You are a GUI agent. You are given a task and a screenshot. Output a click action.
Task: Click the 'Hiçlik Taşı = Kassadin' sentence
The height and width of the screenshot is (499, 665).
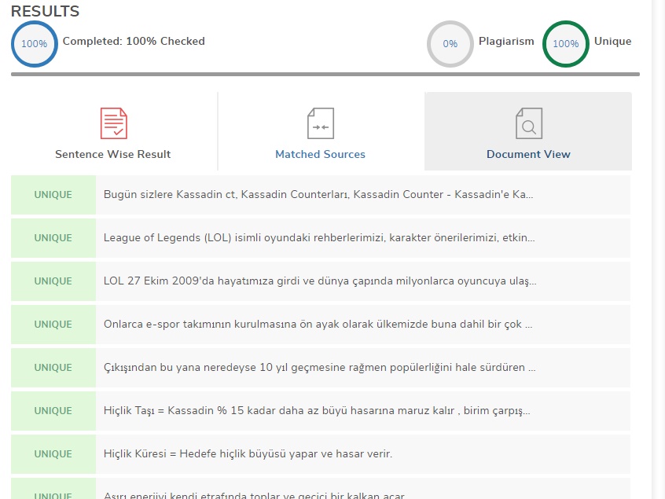317,411
